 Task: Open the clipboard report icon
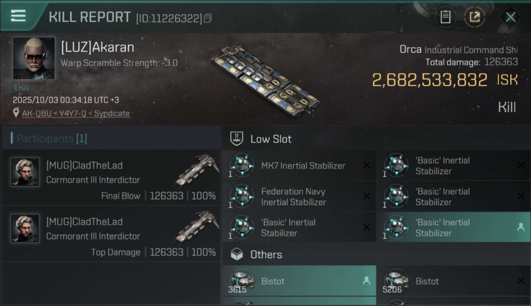point(445,17)
